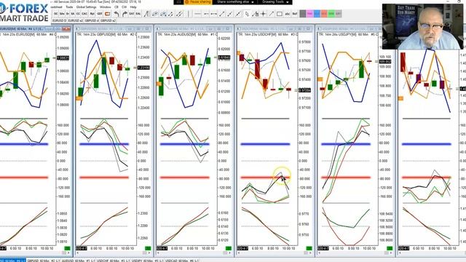The image size is (466, 262).
Task: Click the Pause sharing button
Action: pyautogui.click(x=198, y=1)
